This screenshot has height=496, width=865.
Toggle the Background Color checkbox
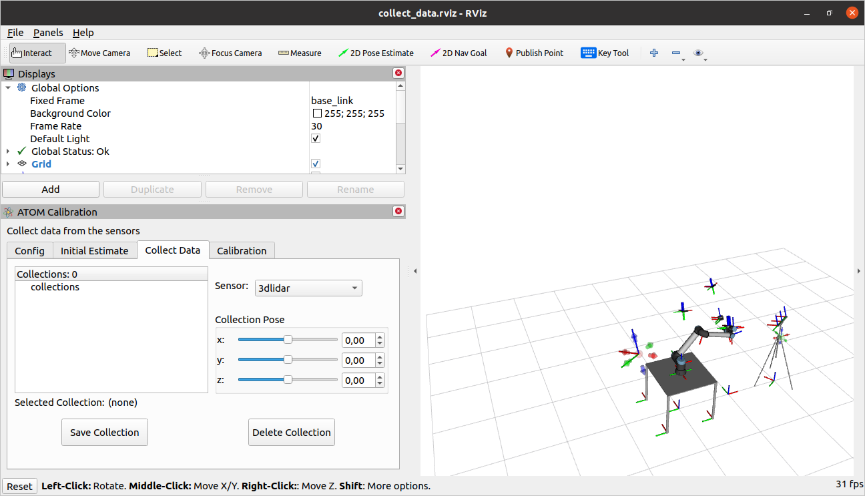316,113
